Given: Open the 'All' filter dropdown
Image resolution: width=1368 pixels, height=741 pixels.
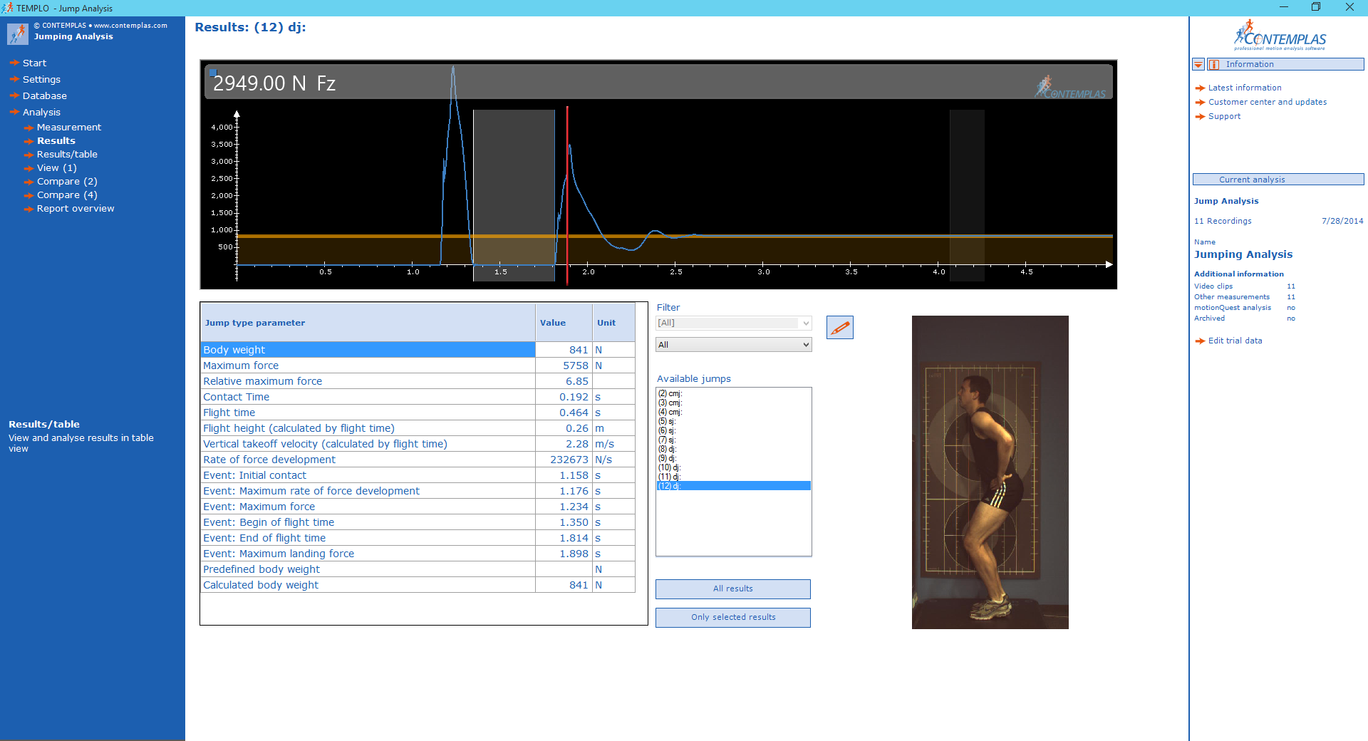Looking at the screenshot, I should point(733,345).
